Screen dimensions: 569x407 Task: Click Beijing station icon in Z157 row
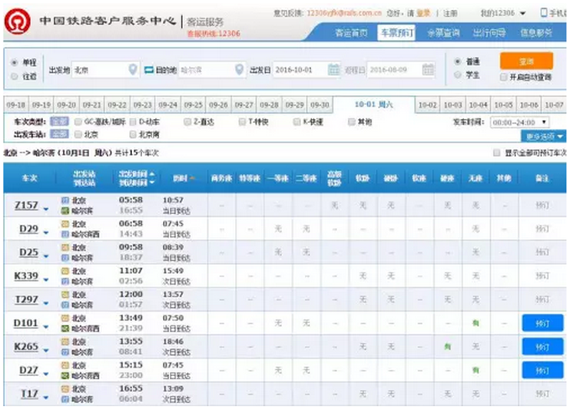tap(66, 201)
